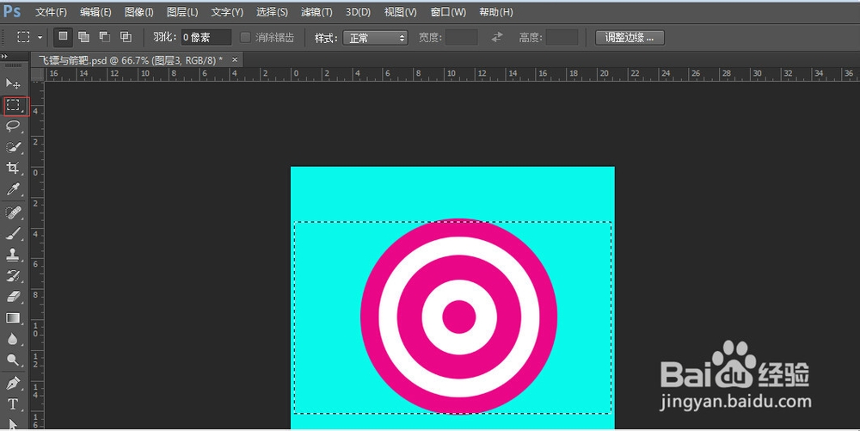Click the current marquee tool preset icon

[x=23, y=37]
